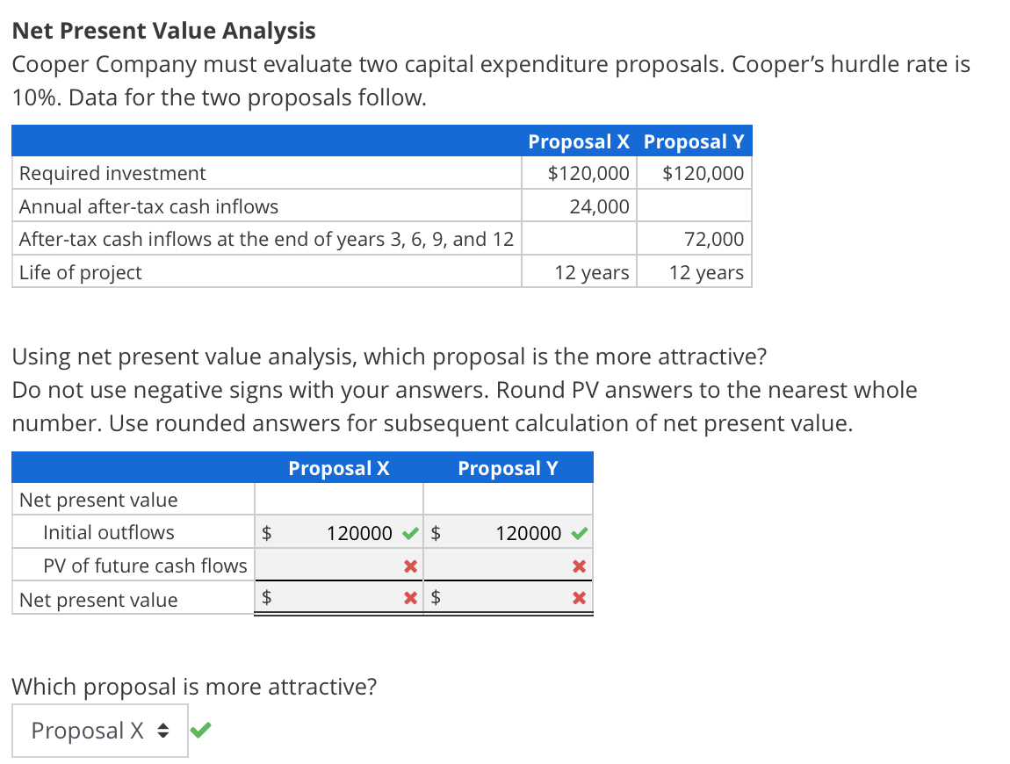
Task: Click the dollar sign in Proposal X net present value row
Action: 265,598
